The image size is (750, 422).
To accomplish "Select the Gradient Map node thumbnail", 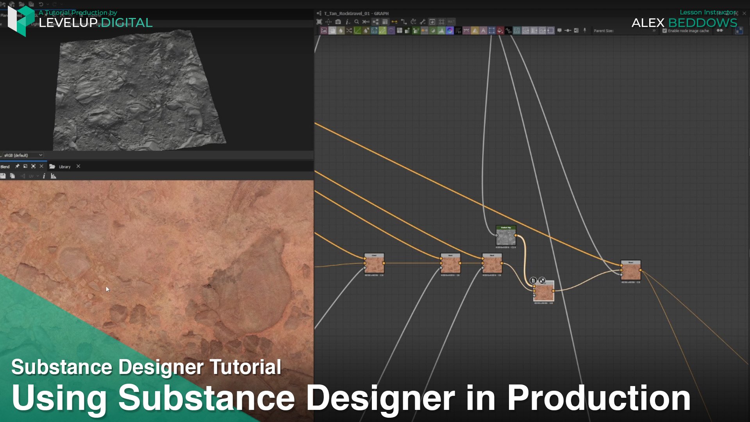I will tap(506, 237).
